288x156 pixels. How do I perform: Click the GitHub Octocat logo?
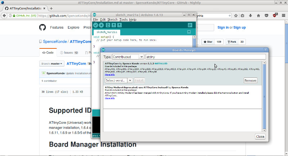[x=42, y=27]
